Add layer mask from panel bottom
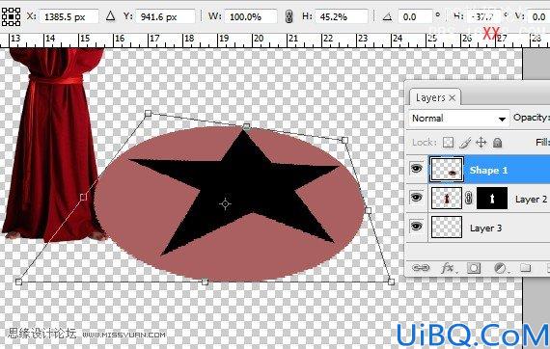The width and height of the screenshot is (550, 349). point(474,268)
